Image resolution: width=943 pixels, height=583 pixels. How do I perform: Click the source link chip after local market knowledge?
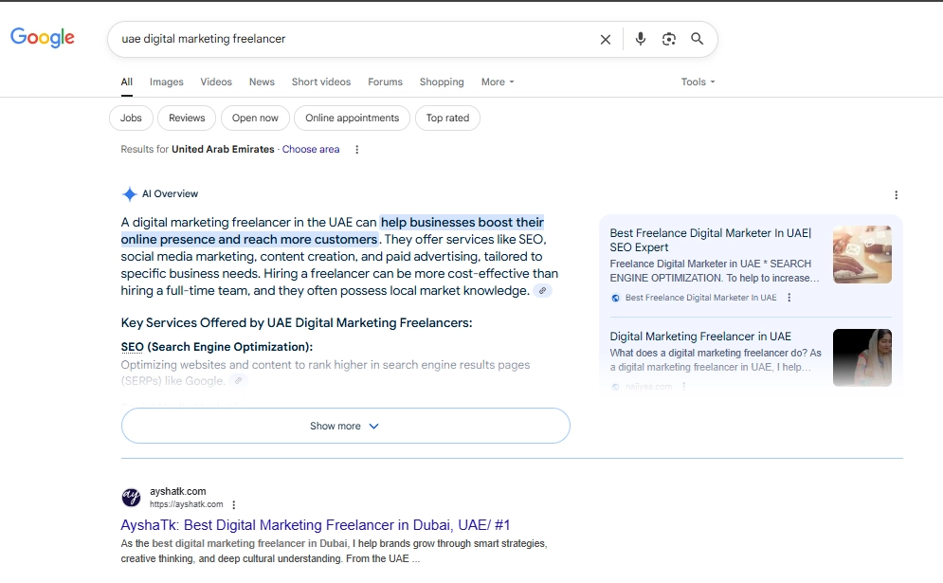pos(542,291)
